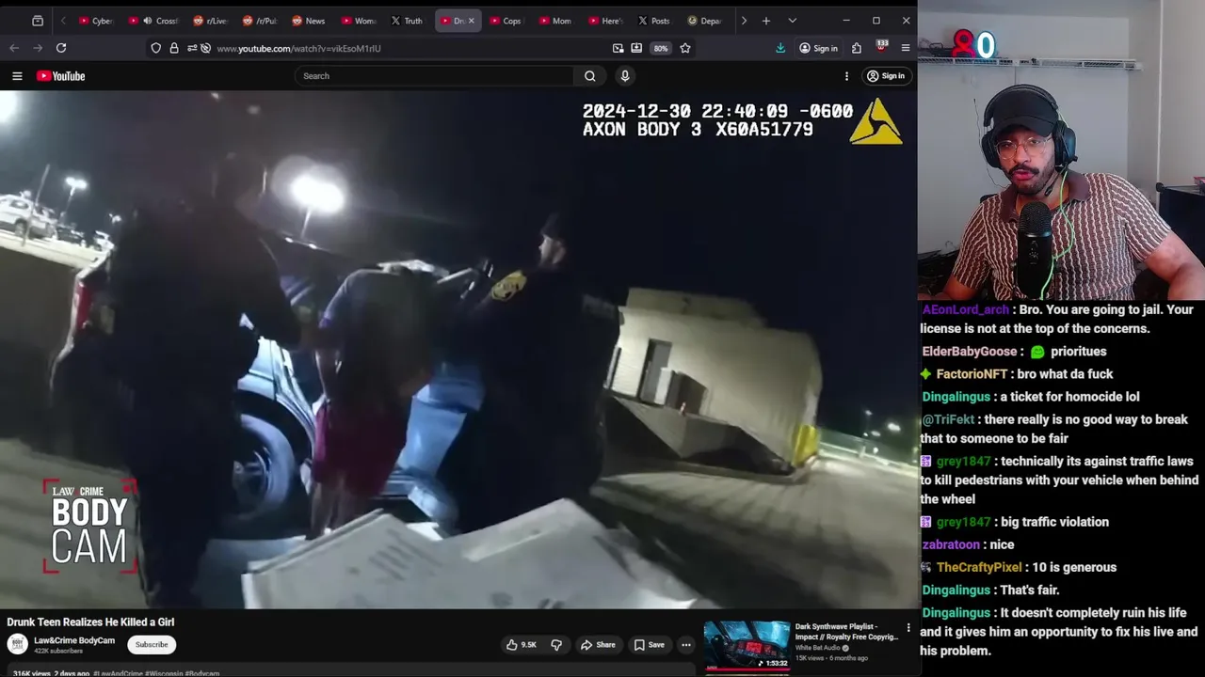This screenshot has width=1205, height=677.
Task: Click the 80% zoom level badge
Action: 661,48
